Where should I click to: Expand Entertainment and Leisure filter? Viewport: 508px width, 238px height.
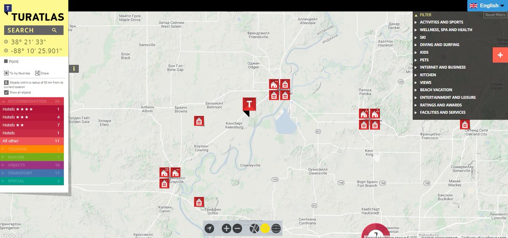click(x=447, y=97)
